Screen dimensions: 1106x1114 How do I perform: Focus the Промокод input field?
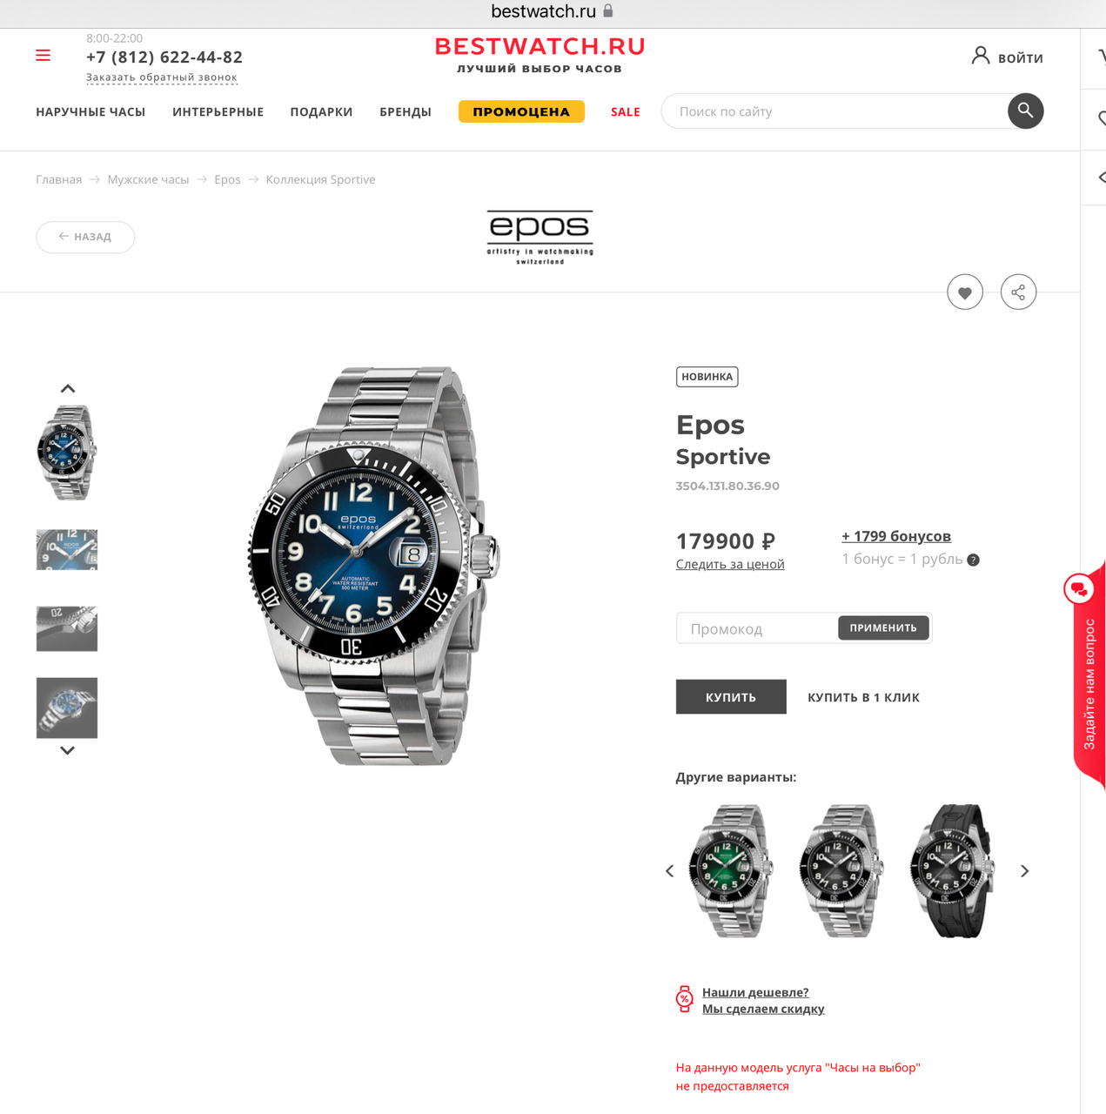click(757, 628)
